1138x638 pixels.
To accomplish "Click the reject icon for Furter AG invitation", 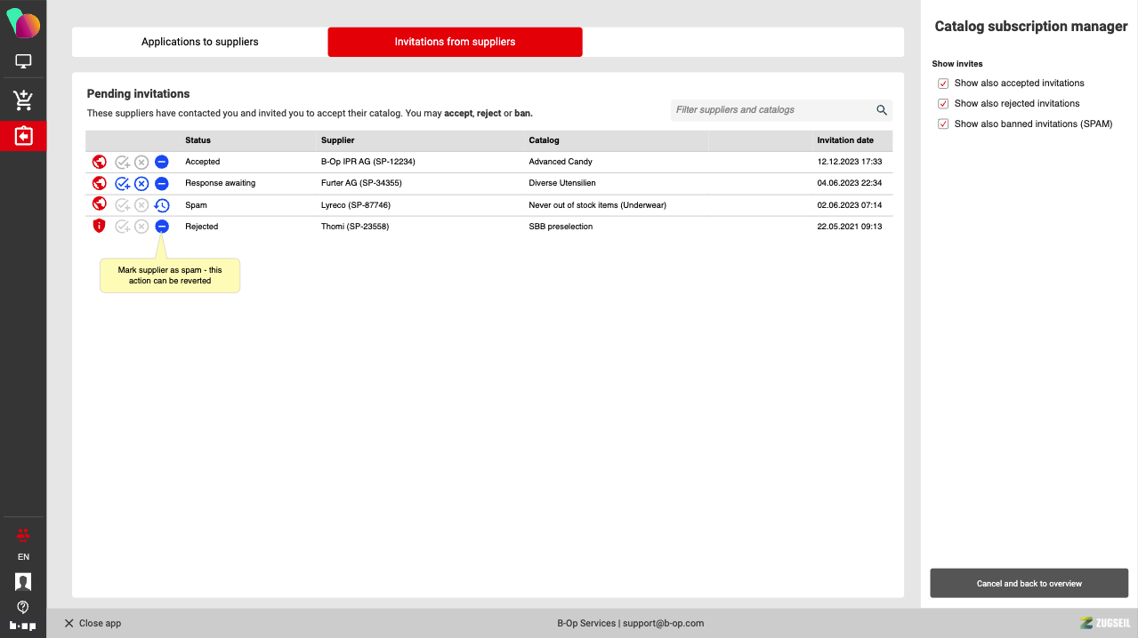I will pos(141,184).
